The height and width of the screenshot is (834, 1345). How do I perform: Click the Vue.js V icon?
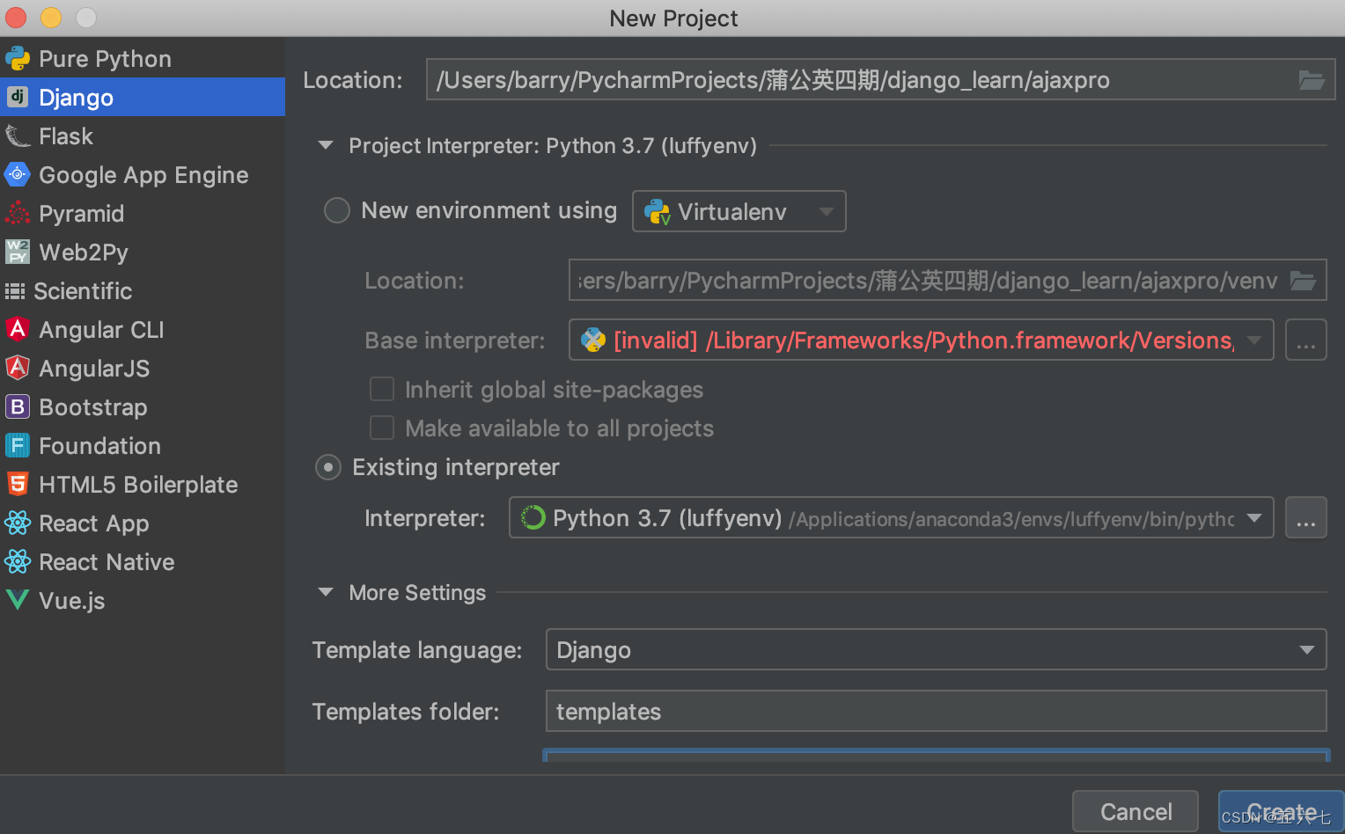(18, 600)
